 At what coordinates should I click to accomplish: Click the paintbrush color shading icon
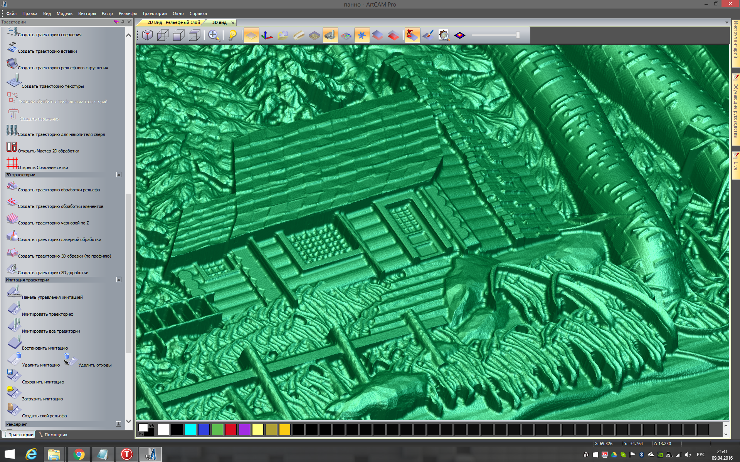428,35
